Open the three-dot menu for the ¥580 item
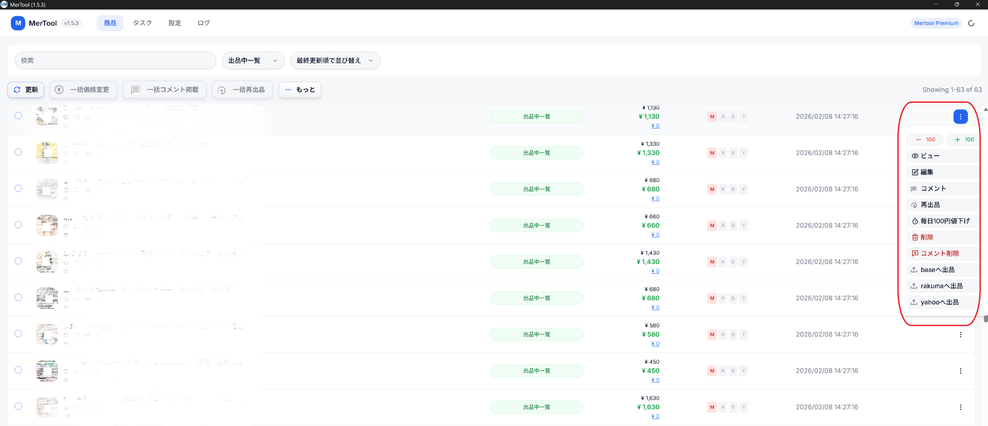The image size is (988, 426). [x=960, y=335]
